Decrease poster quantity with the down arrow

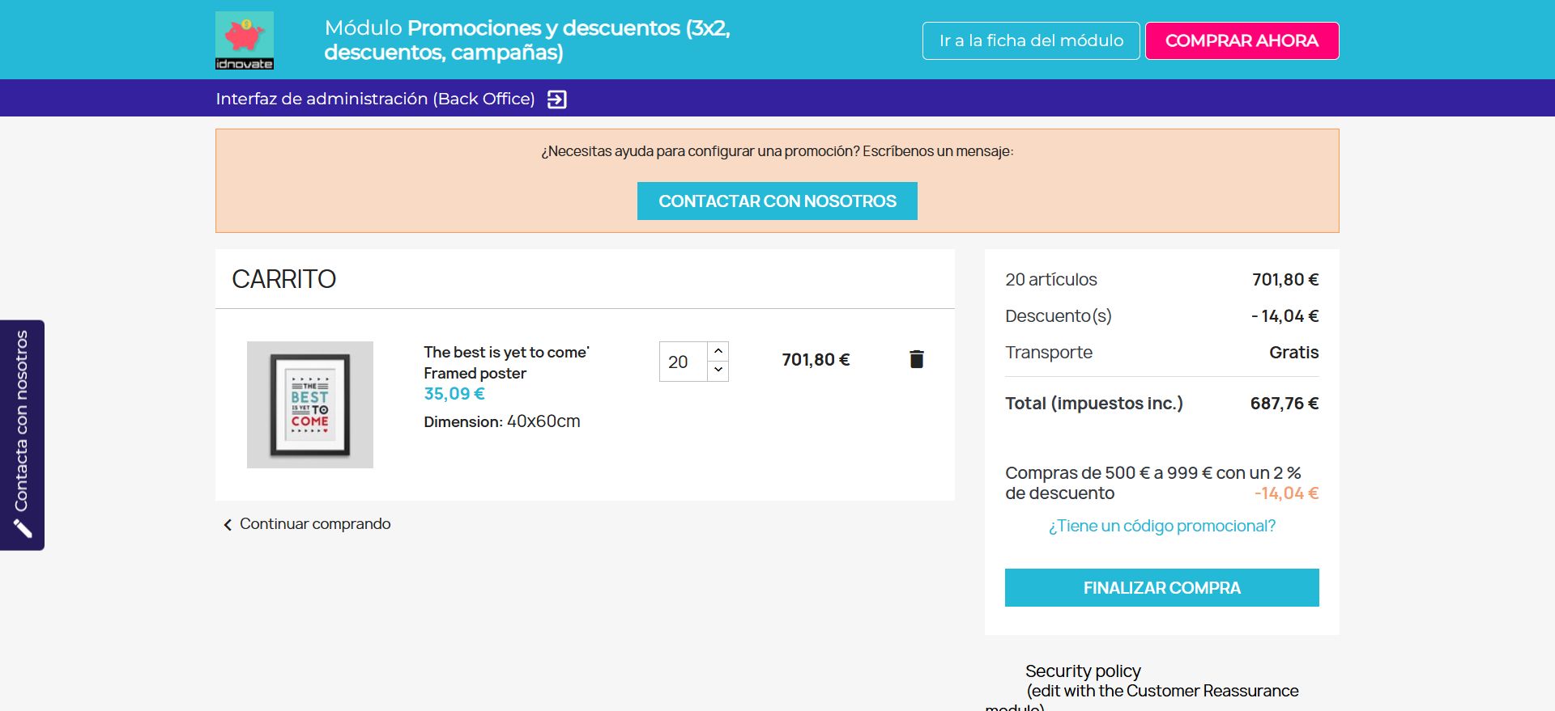718,370
